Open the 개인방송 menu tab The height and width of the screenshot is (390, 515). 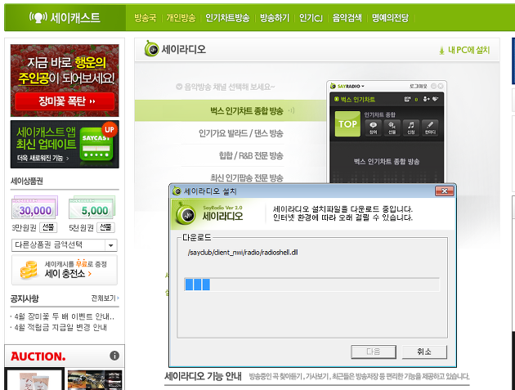click(181, 18)
